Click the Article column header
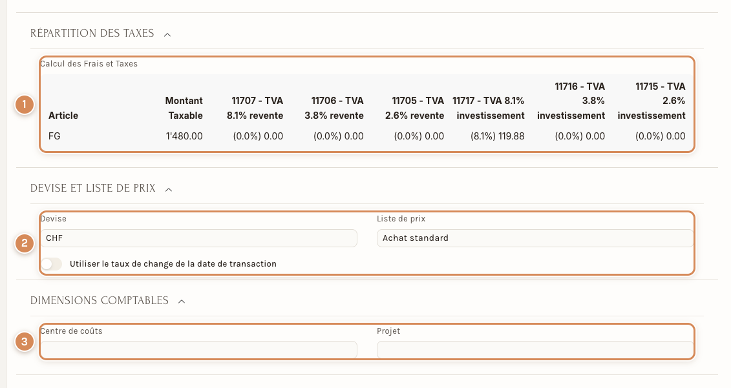 [x=63, y=116]
